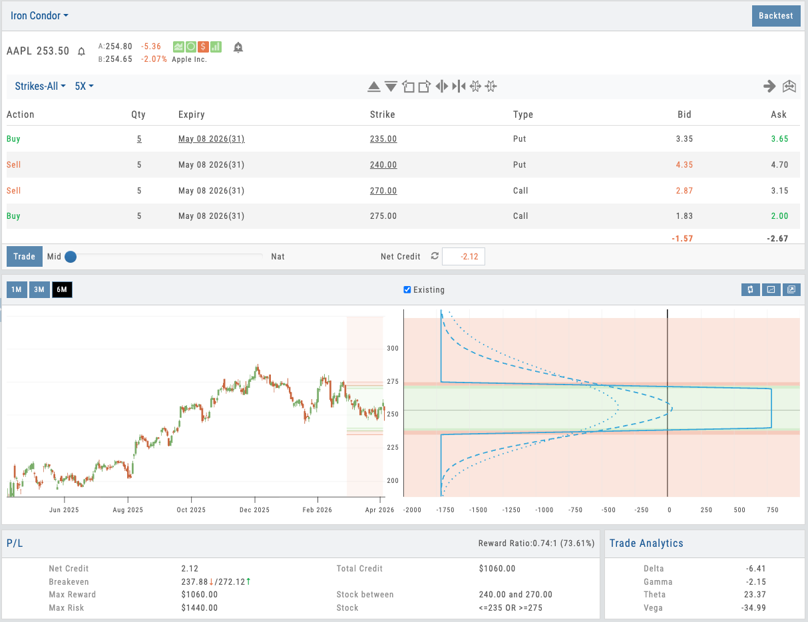Open the Iron Condor strategy dropdown
This screenshot has height=622, width=808.
click(39, 15)
